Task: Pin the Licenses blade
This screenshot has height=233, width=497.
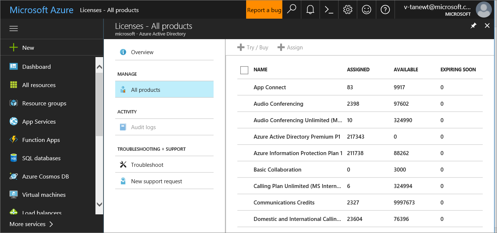Action: point(473,26)
